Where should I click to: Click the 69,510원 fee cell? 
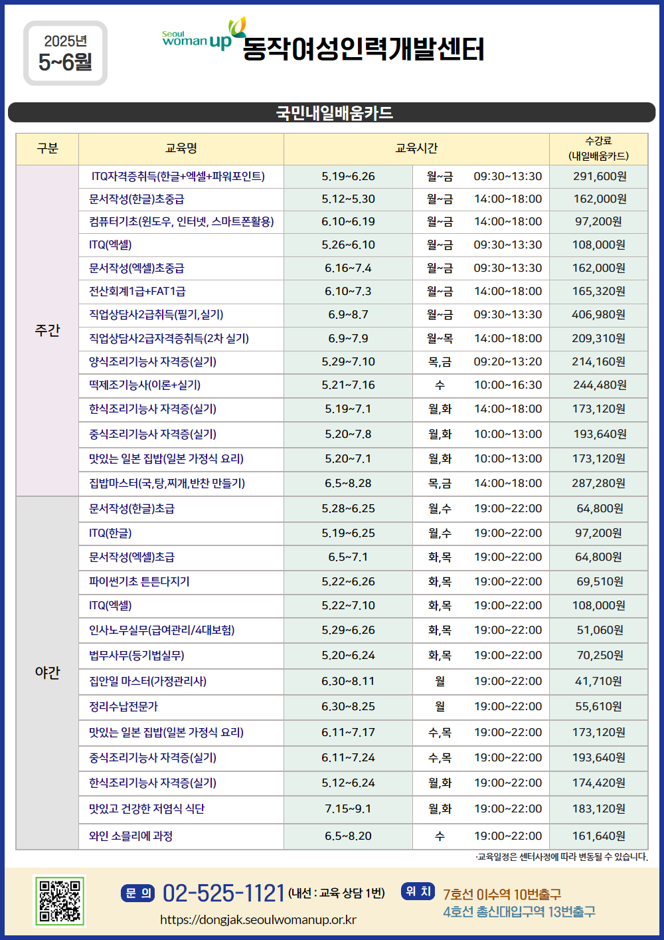[600, 582]
